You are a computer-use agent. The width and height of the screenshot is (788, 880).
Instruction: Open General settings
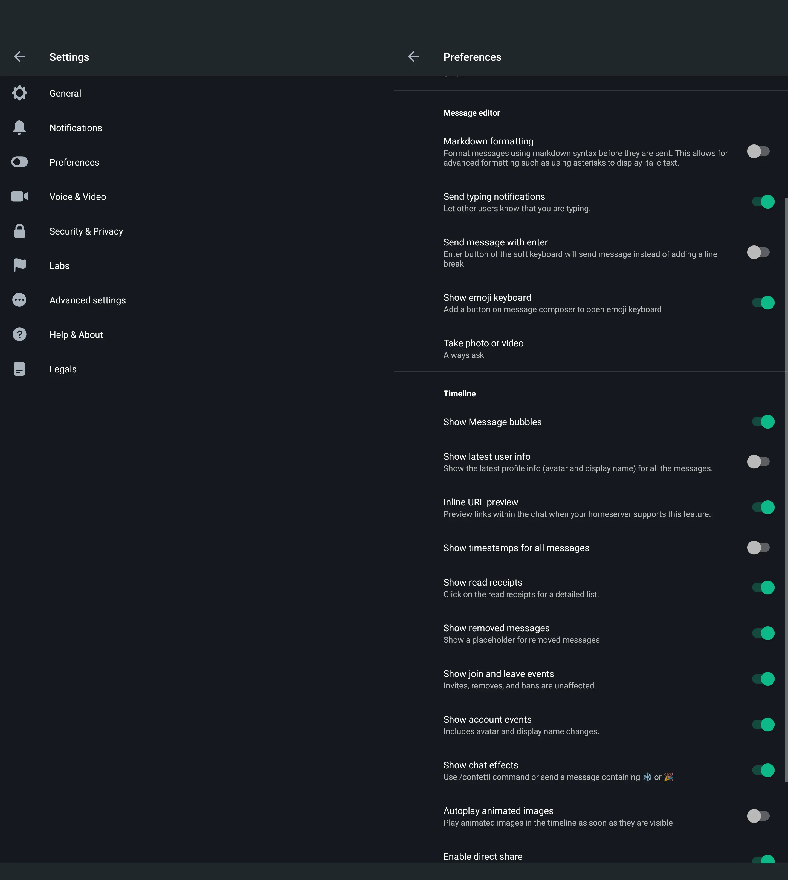(197, 93)
